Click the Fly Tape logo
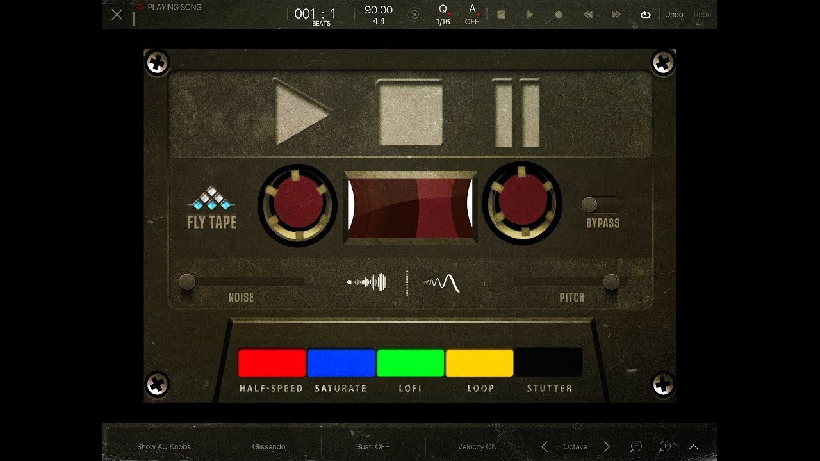The height and width of the screenshot is (461, 820). [x=211, y=208]
